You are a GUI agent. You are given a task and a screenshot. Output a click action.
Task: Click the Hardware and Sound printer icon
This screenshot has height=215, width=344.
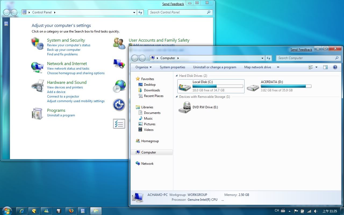tap(37, 86)
